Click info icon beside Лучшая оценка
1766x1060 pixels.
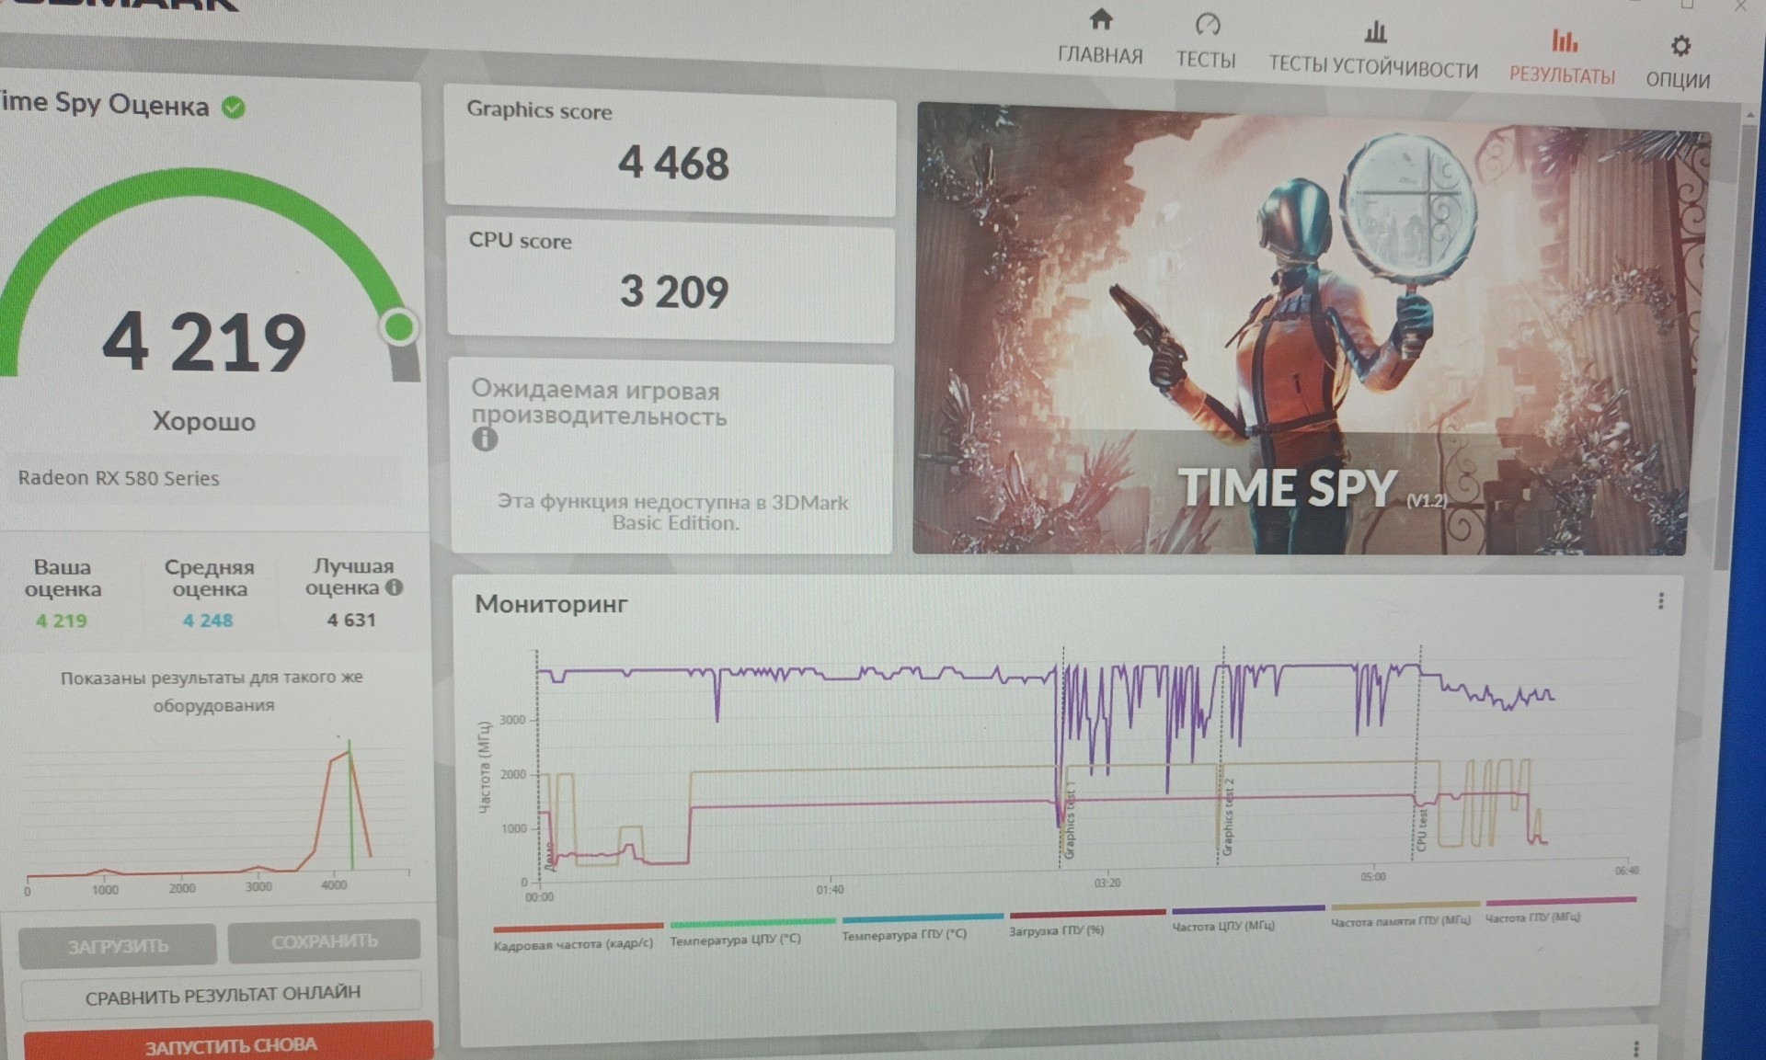coord(395,587)
